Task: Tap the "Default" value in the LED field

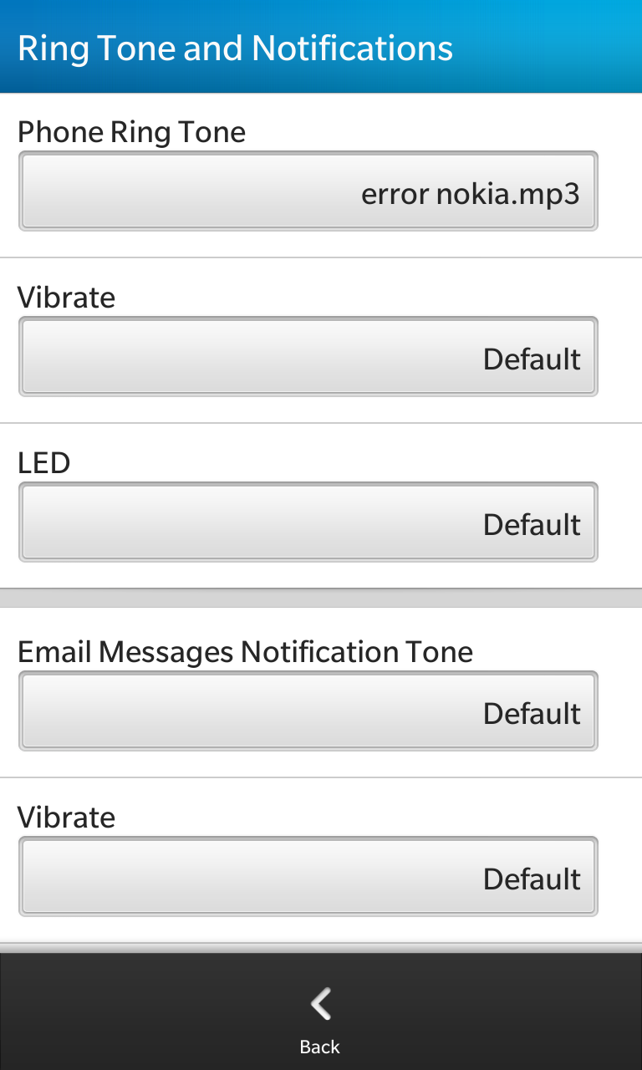Action: (x=532, y=525)
